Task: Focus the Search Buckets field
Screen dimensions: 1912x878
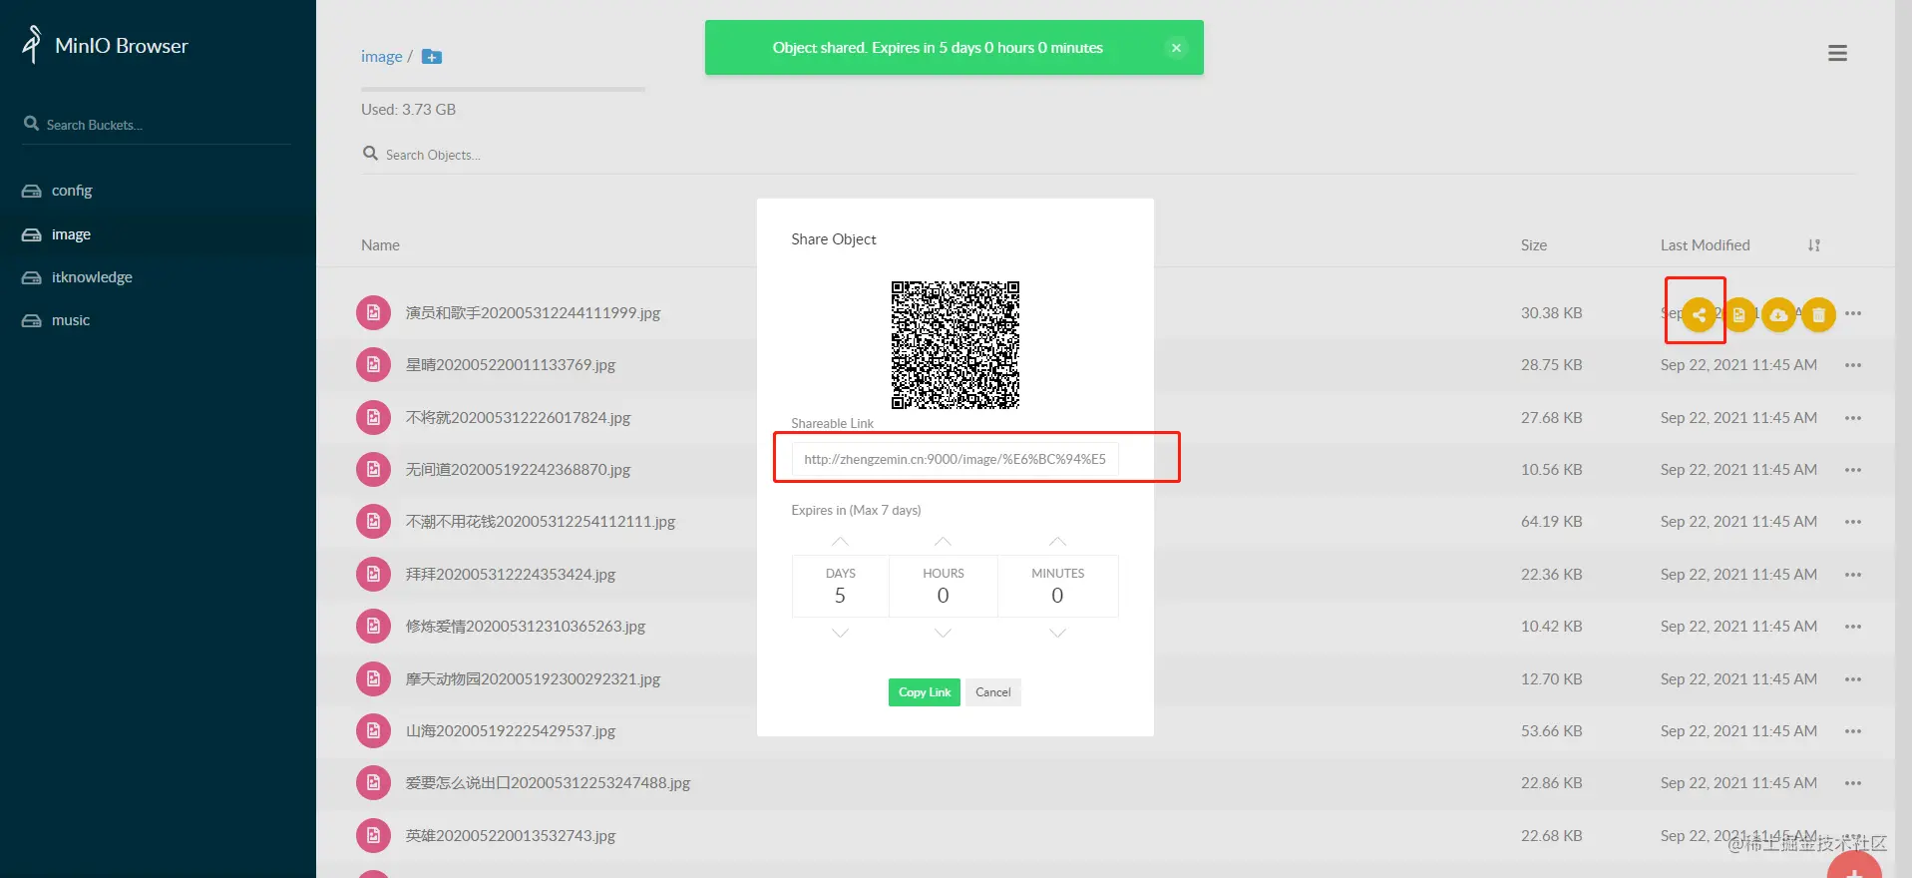Action: [x=157, y=125]
